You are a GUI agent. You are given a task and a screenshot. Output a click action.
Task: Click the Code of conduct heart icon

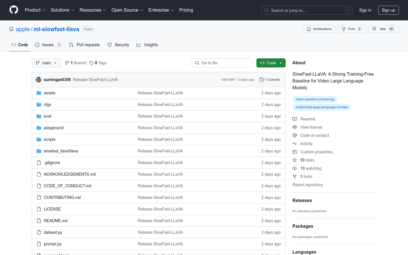(295, 135)
